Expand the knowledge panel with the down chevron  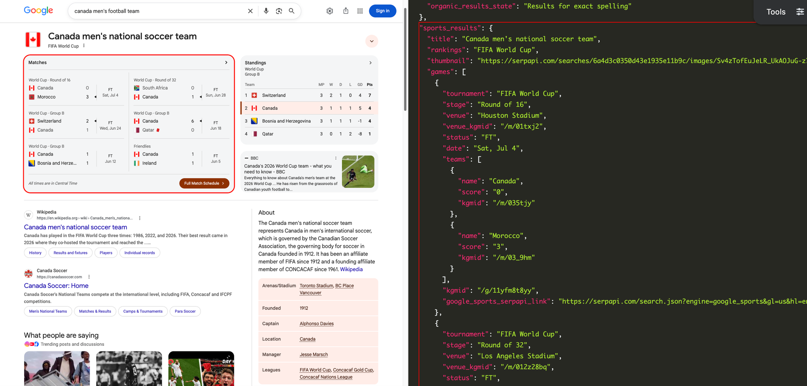(x=372, y=41)
